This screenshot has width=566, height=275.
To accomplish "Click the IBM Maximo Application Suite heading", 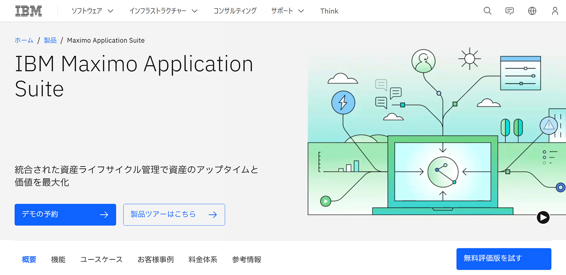I will point(134,76).
